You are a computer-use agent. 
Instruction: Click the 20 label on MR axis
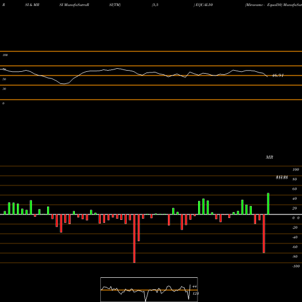[x=295, y=208]
